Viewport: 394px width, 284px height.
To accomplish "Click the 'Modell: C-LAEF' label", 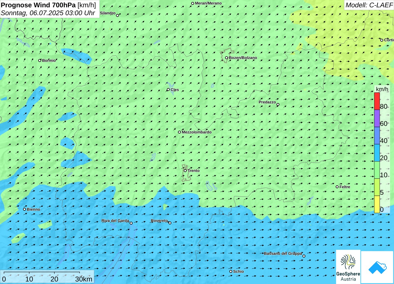I will (369, 5).
